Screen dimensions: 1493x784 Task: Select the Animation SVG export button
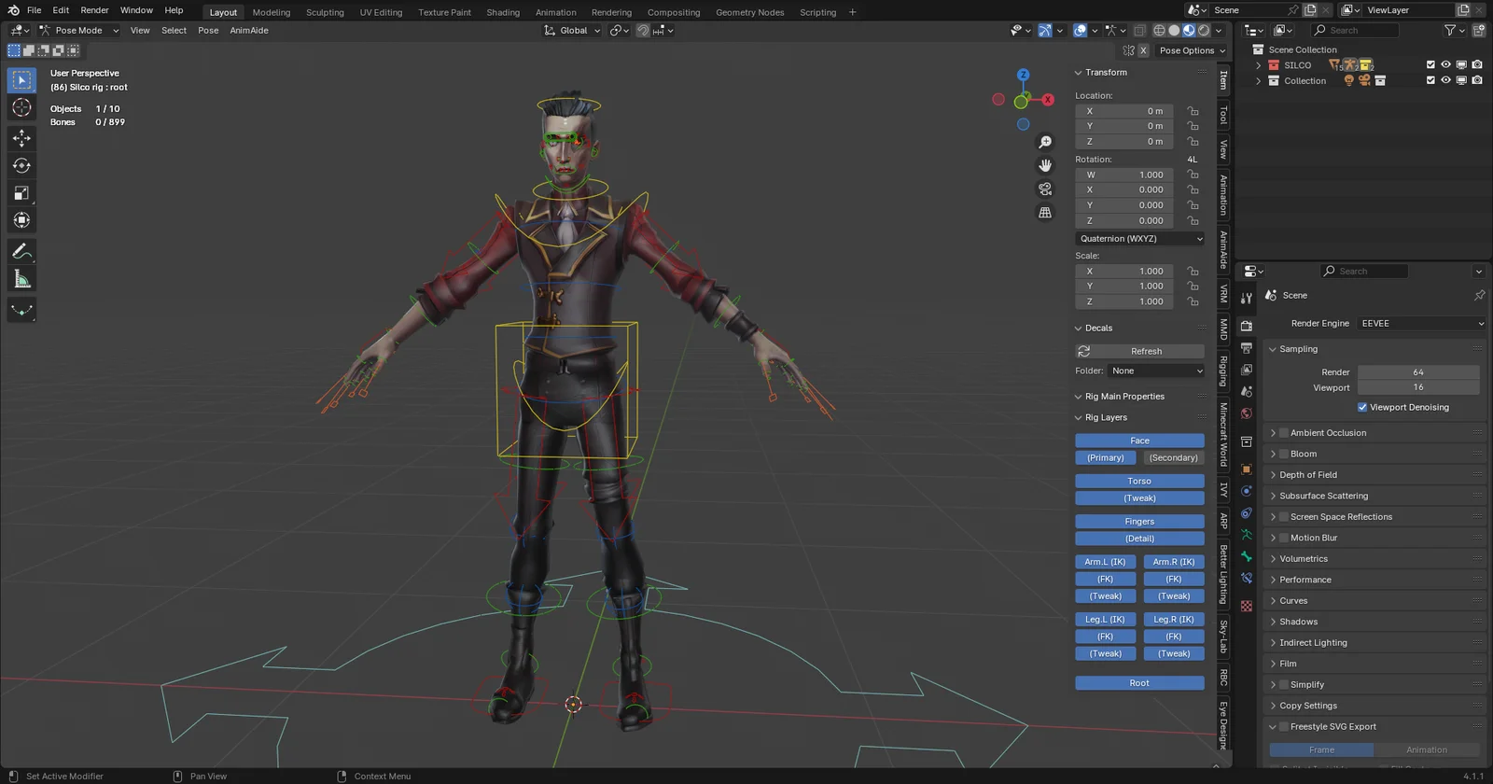[1427, 750]
